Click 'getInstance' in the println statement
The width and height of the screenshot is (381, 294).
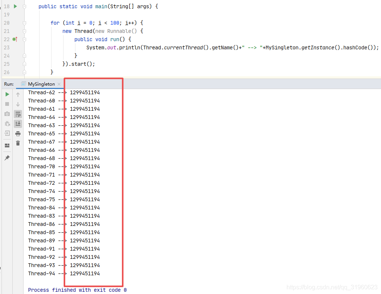coord(318,48)
